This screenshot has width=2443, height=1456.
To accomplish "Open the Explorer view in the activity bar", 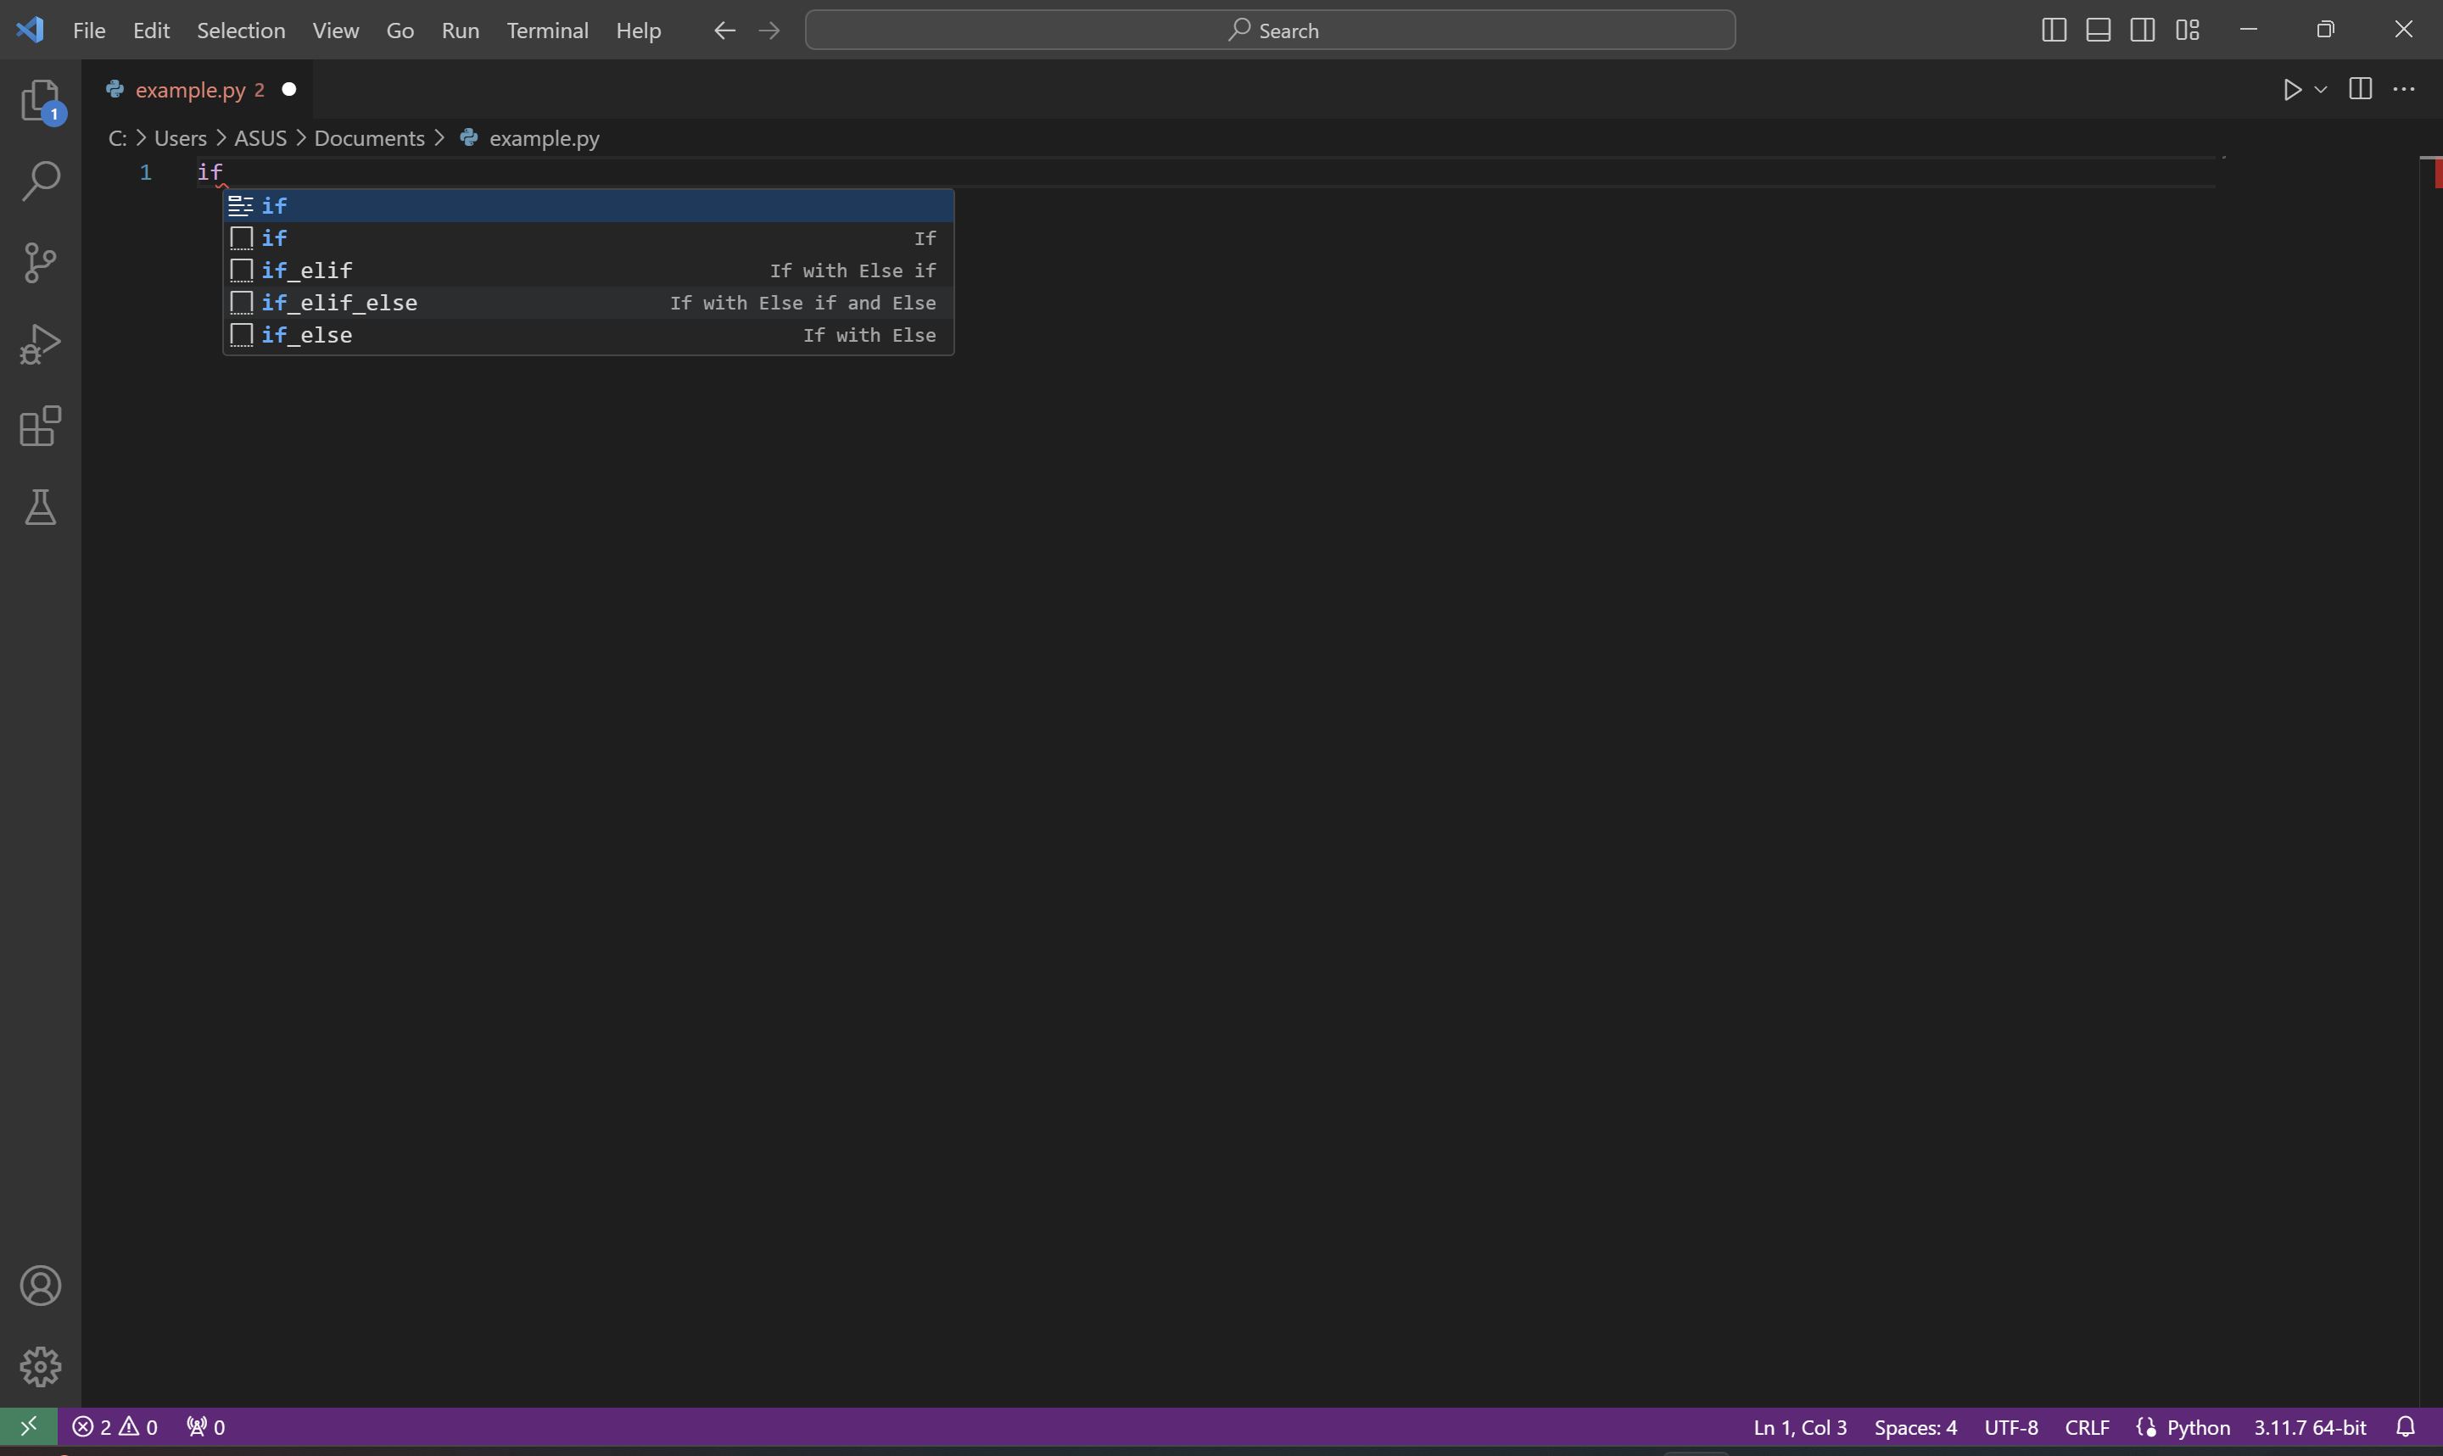I will [40, 100].
